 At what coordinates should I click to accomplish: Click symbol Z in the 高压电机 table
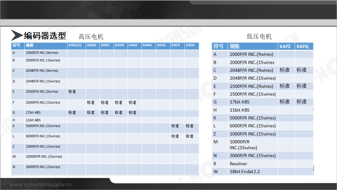click(x=14, y=146)
